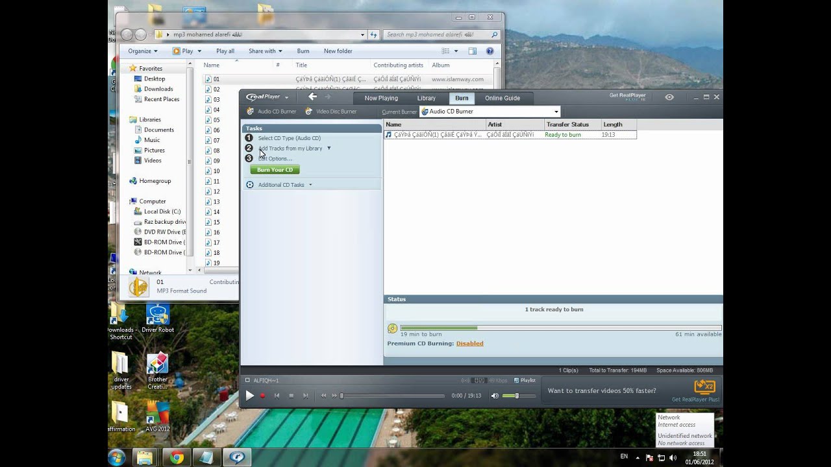Screen dimensions: 831x467
Task: Toggle the Playlist view button
Action: tap(525, 381)
